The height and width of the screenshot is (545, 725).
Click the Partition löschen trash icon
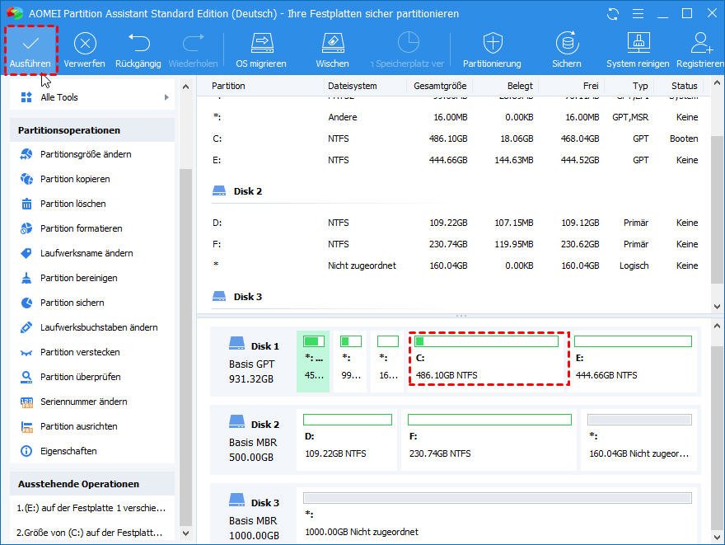(x=27, y=204)
